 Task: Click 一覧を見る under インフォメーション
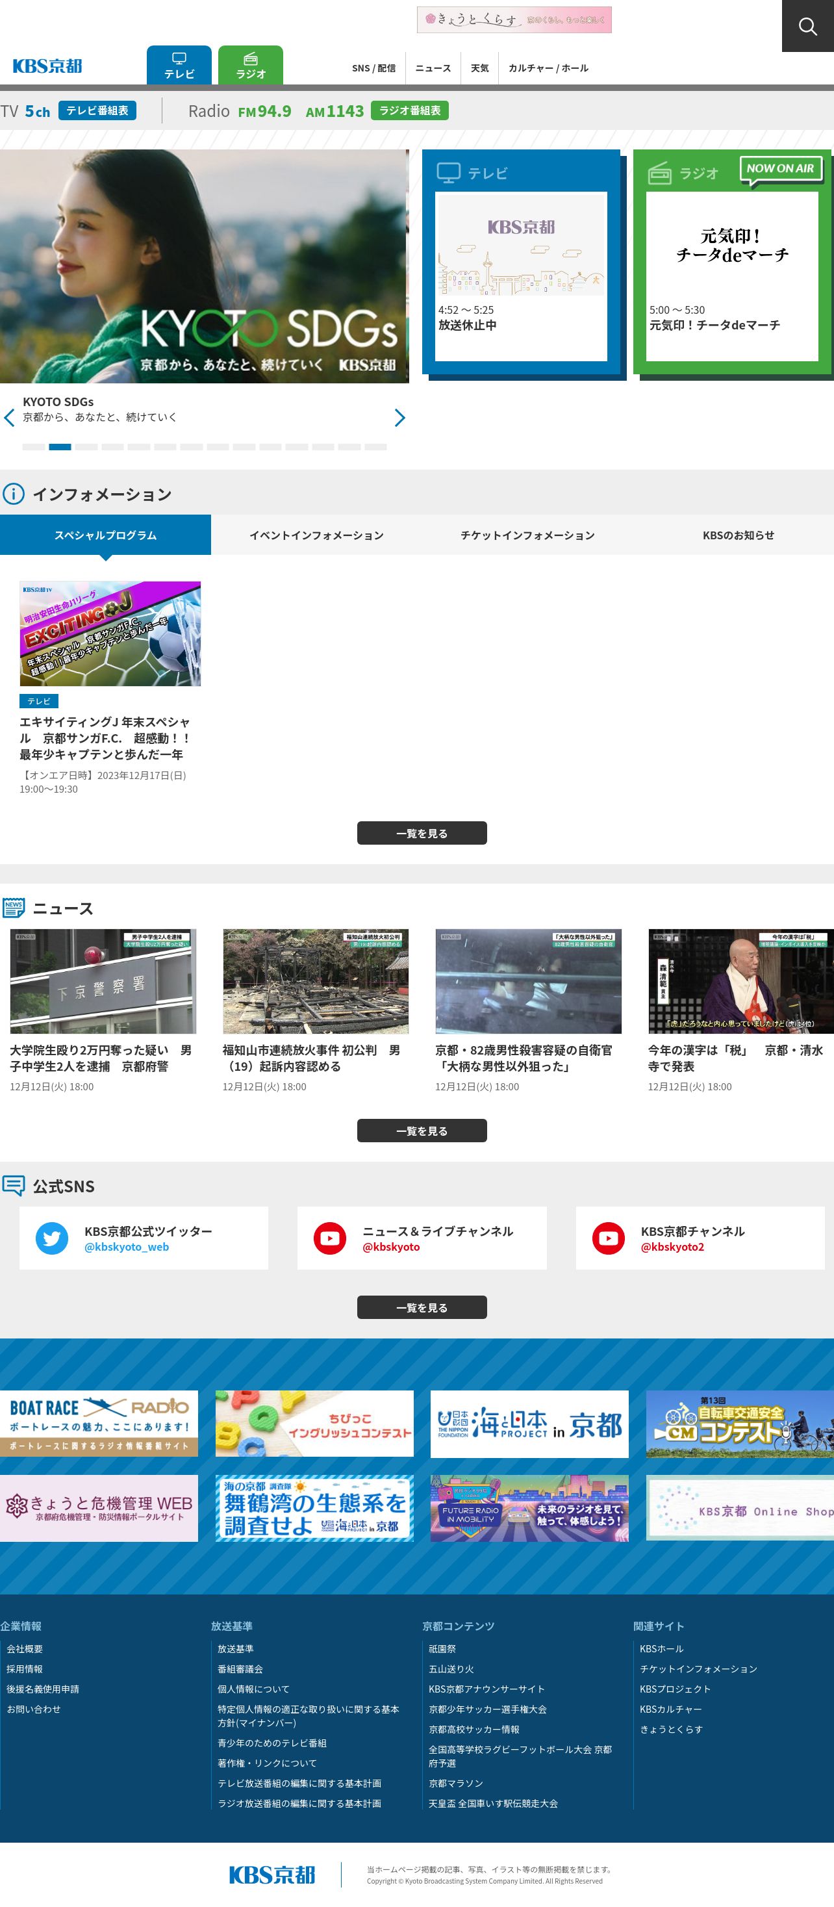click(x=422, y=833)
